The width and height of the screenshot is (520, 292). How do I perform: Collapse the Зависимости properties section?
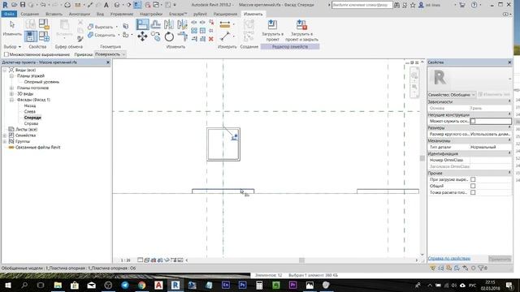509,101
